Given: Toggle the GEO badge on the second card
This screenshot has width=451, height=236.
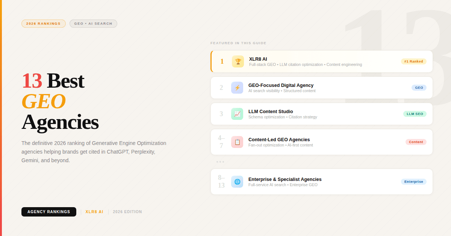Looking at the screenshot, I should [x=419, y=87].
